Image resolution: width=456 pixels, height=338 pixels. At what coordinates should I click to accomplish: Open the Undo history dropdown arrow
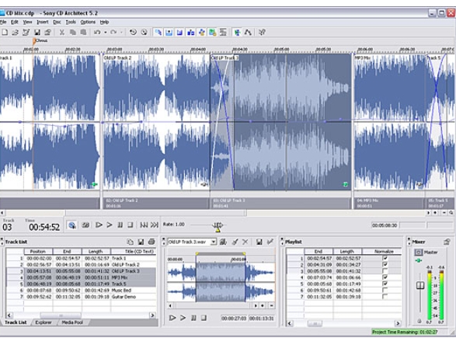(x=106, y=33)
